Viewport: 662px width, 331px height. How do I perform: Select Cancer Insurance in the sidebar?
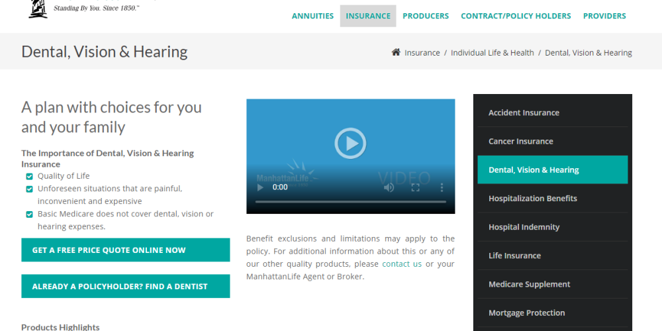[x=520, y=142]
